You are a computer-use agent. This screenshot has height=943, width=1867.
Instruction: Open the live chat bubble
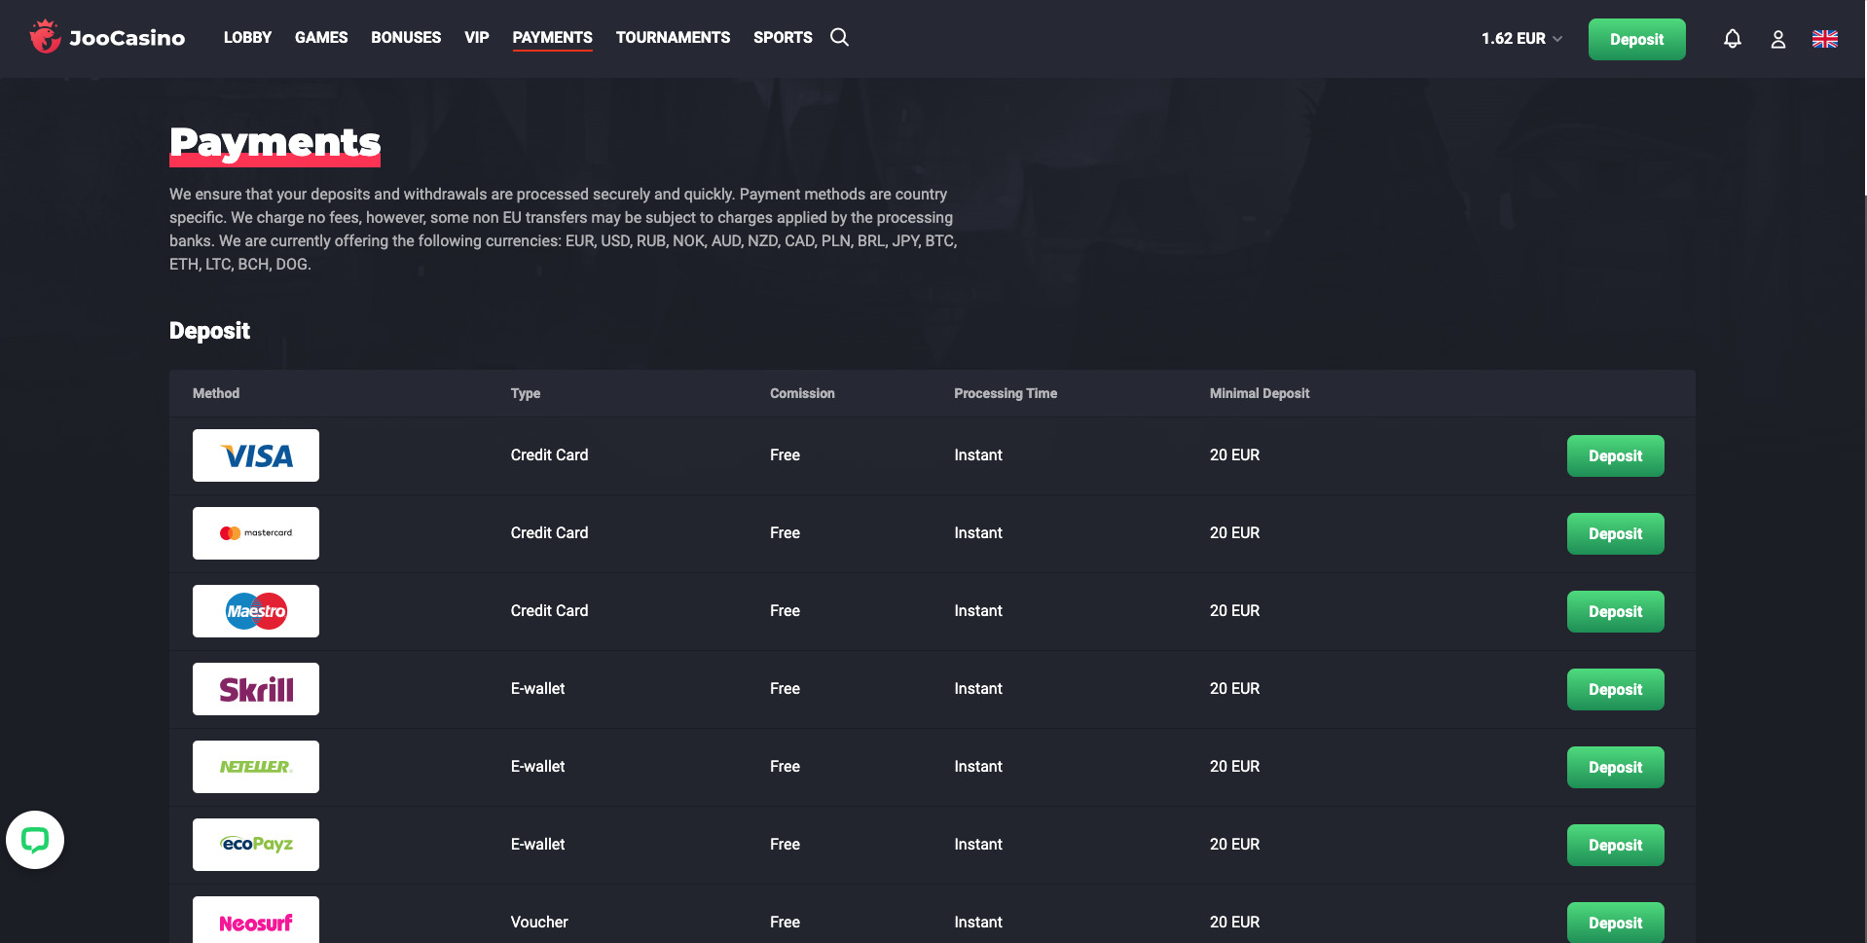(x=35, y=840)
